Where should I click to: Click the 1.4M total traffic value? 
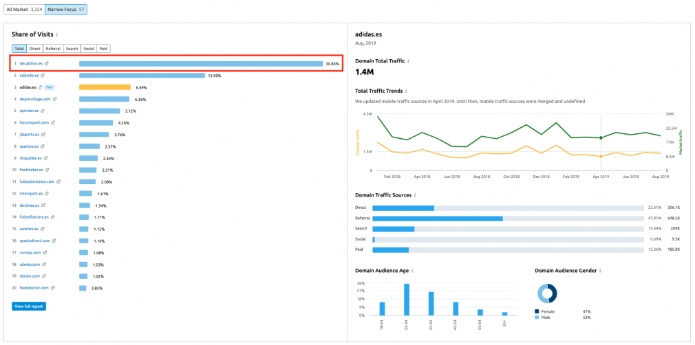click(x=365, y=71)
